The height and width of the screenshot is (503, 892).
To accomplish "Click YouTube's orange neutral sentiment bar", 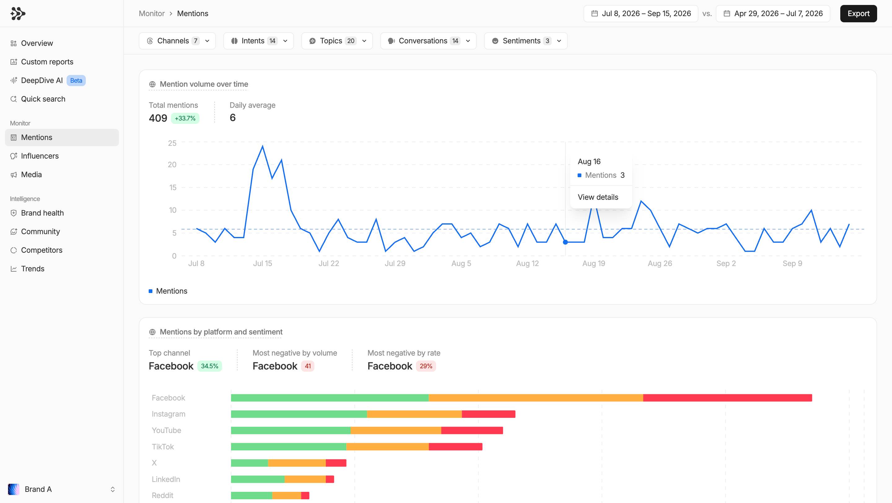I will pos(396,430).
